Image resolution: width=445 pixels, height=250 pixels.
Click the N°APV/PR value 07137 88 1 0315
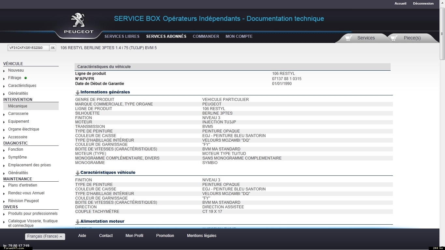coord(287,79)
